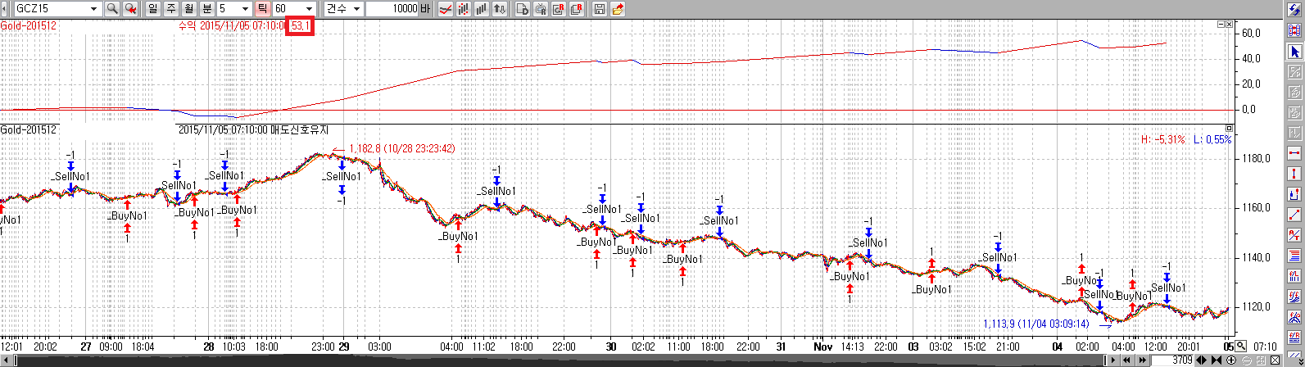1305x367 pixels.
Task: Switch chart period to weekly (주)
Action: [x=170, y=9]
